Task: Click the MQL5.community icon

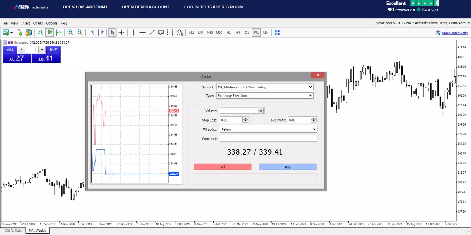Action: click(x=438, y=33)
